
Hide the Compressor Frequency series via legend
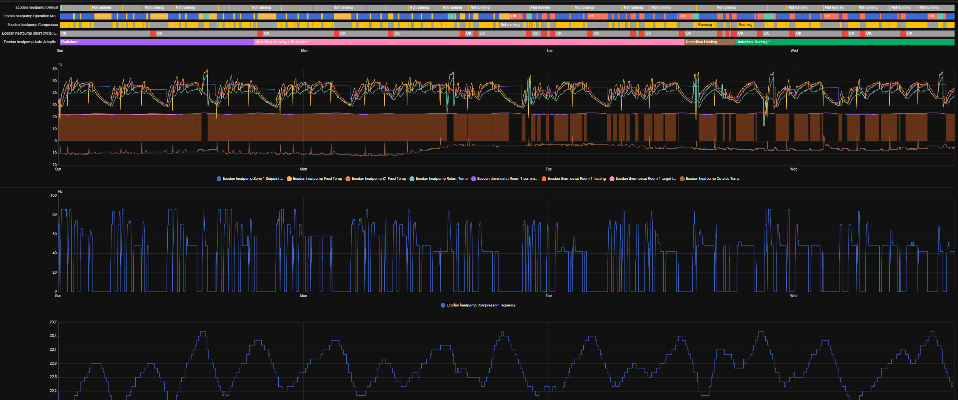[x=443, y=305]
